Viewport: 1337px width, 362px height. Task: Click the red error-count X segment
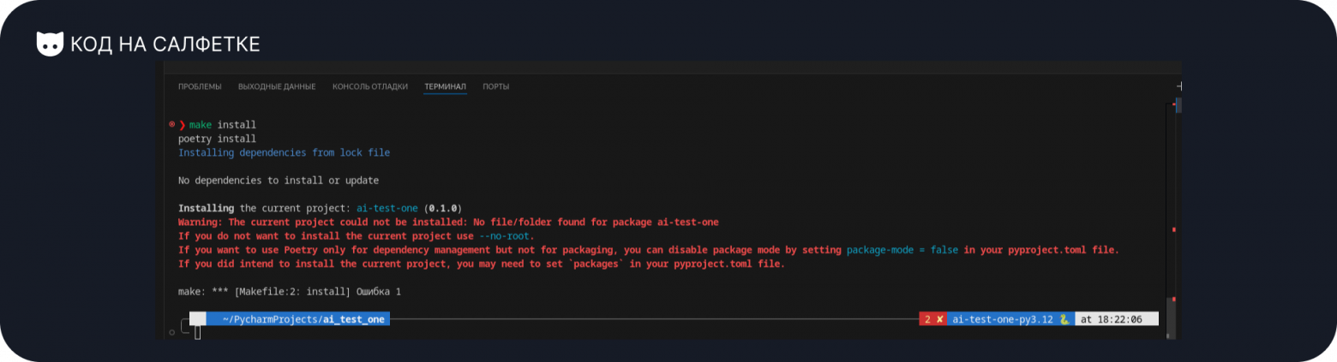[x=932, y=319]
